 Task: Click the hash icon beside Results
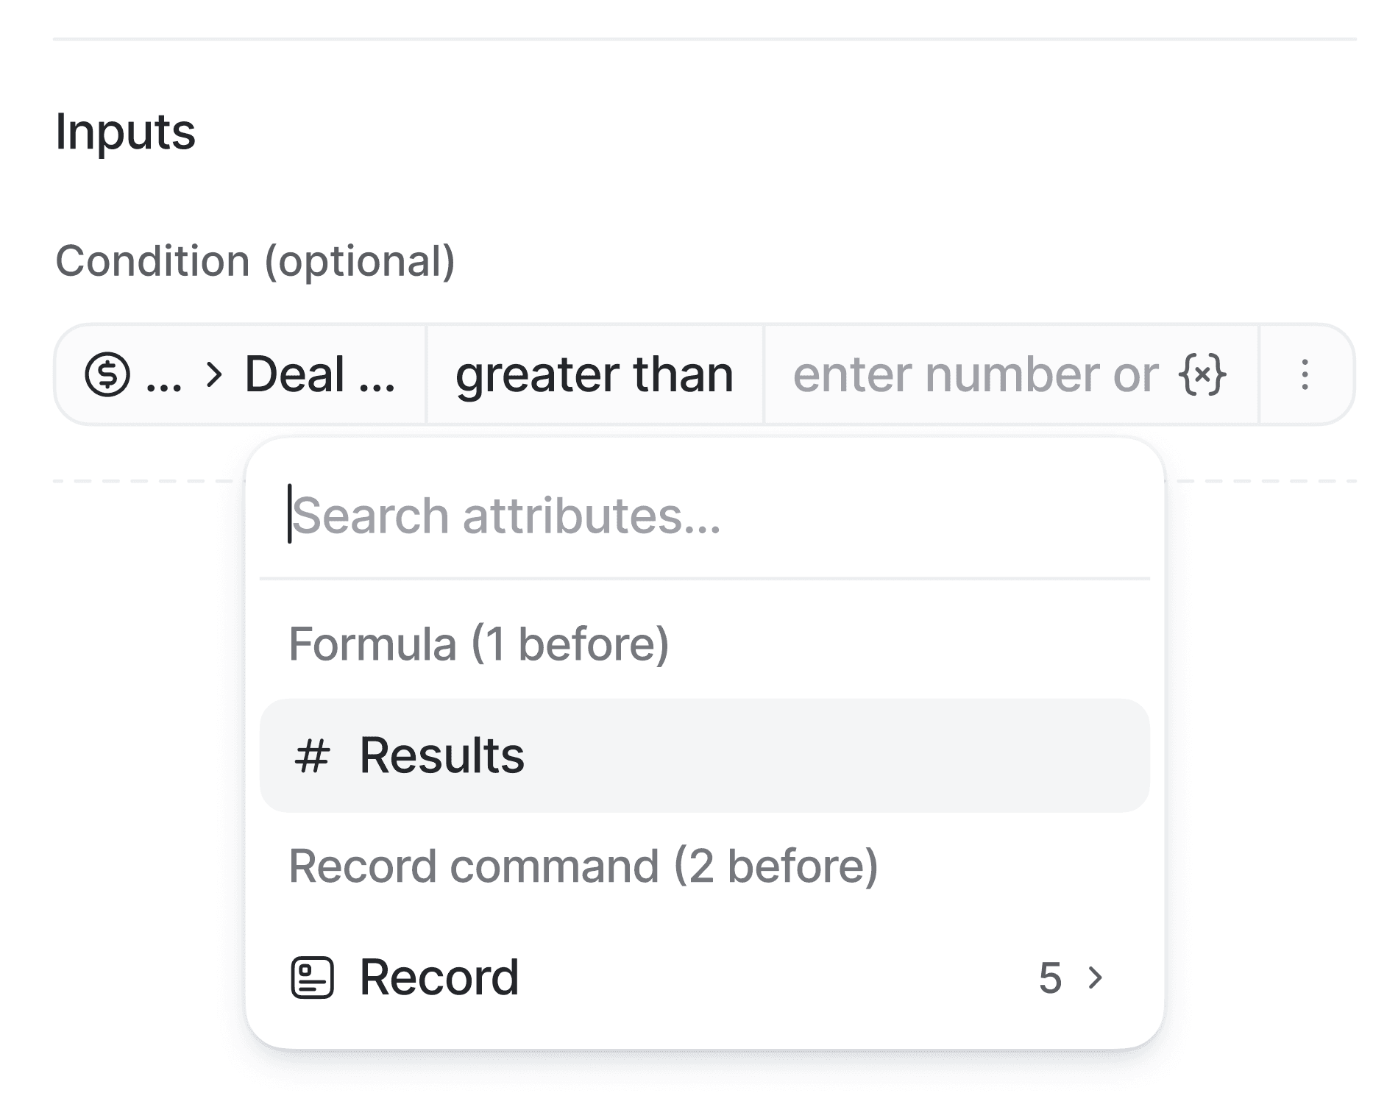click(311, 756)
